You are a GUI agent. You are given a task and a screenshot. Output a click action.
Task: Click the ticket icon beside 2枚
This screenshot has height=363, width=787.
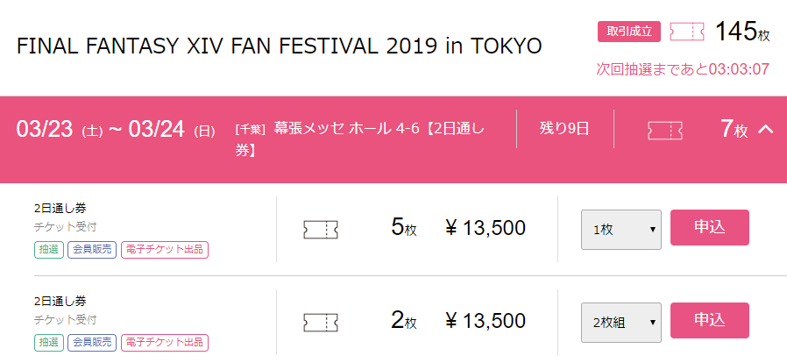pyautogui.click(x=320, y=322)
